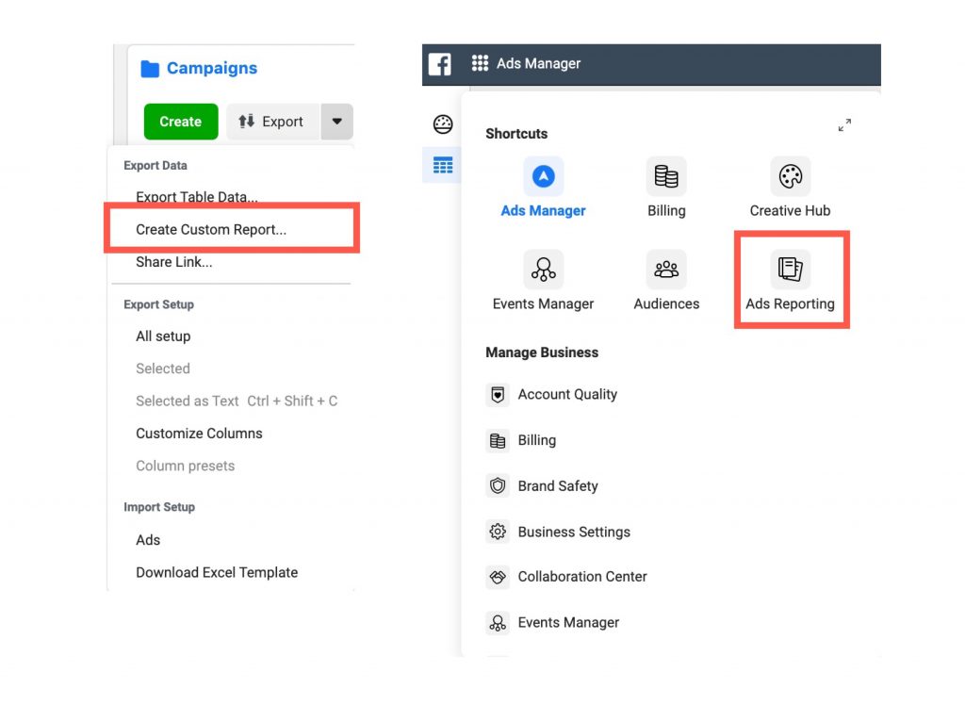This screenshot has width=965, height=705.
Task: Open the Brand Safety link
Action: 558,486
